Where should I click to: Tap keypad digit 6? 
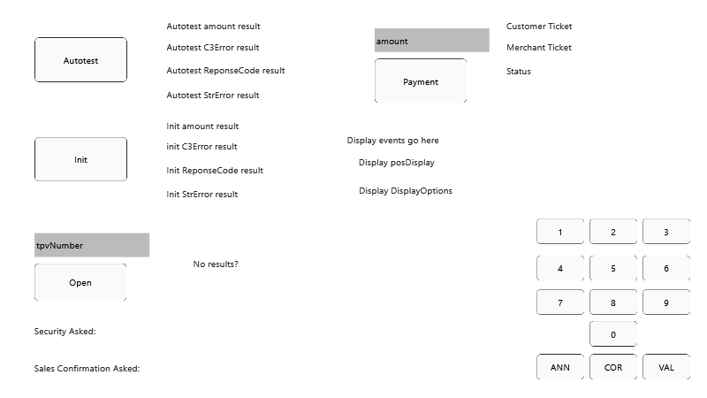pyautogui.click(x=666, y=268)
